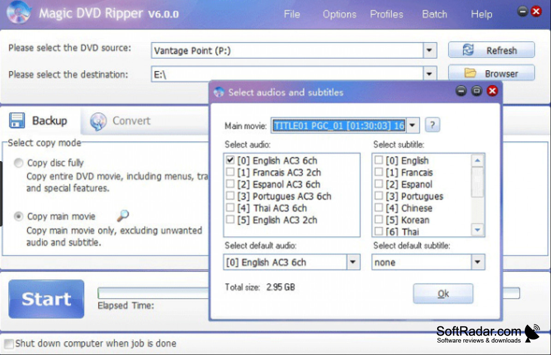The width and height of the screenshot is (551, 355).
Task: Select the Copy main movie radio button
Action: 18,216
